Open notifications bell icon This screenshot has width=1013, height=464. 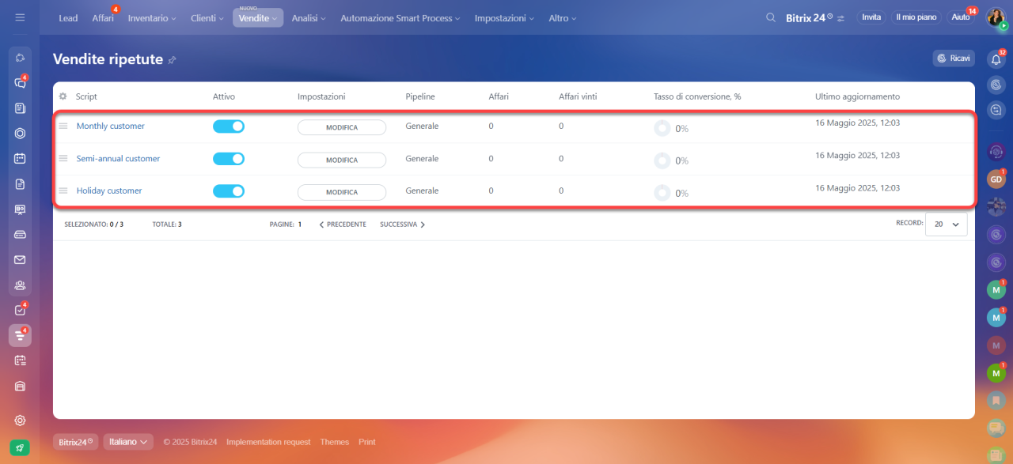996,58
